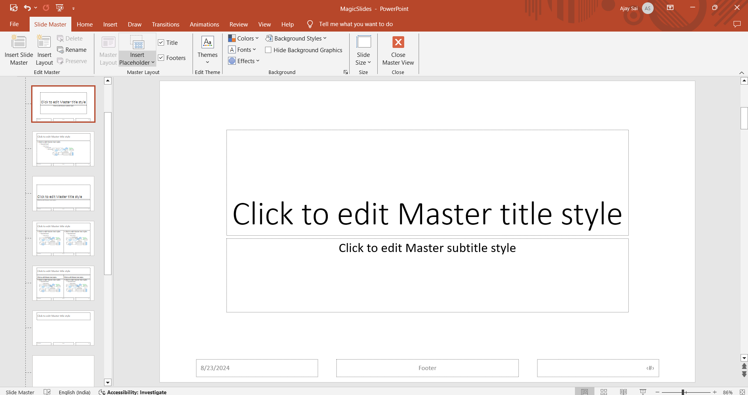Screen dimensions: 748x395
Task: Open Reading View from the status bar
Action: [623, 392]
